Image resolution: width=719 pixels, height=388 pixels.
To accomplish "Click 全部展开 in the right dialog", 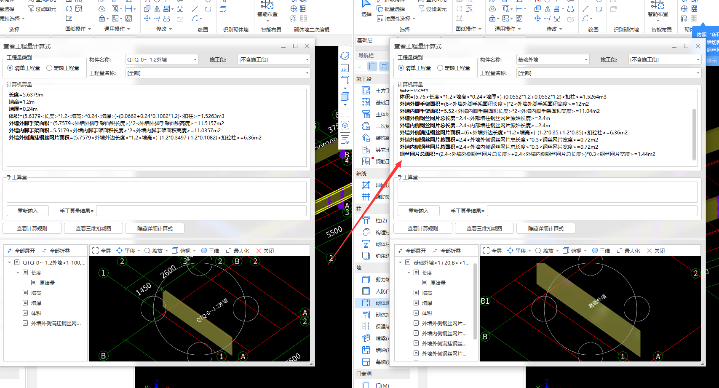I will coord(412,251).
